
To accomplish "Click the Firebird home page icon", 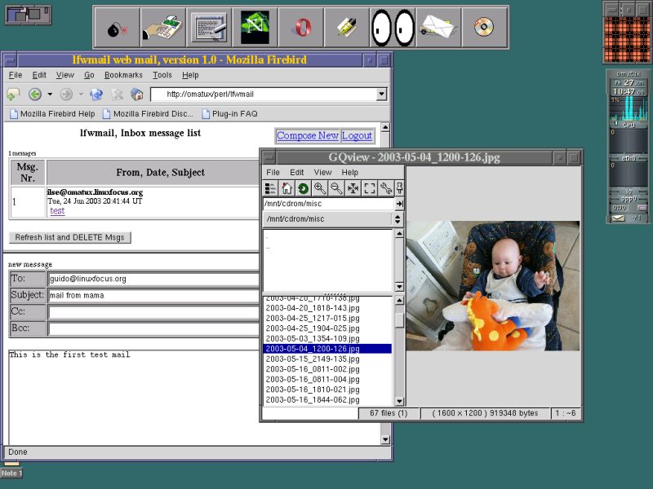I will point(137,95).
